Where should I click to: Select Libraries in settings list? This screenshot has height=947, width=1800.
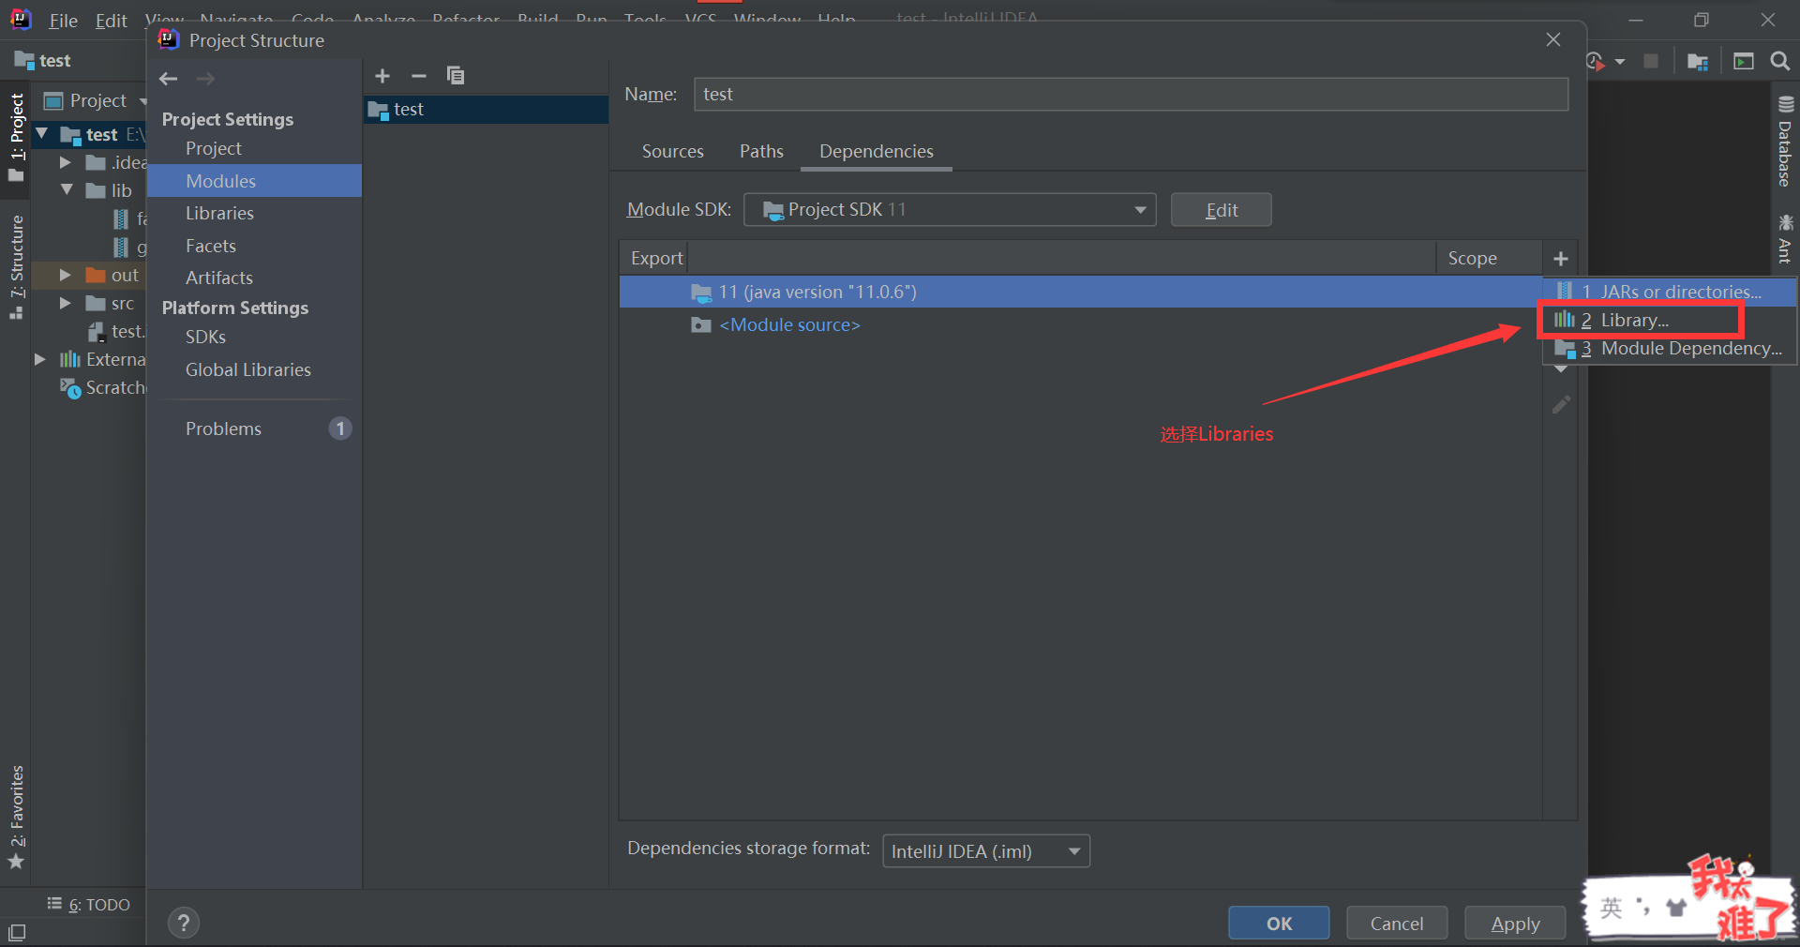(x=254, y=214)
